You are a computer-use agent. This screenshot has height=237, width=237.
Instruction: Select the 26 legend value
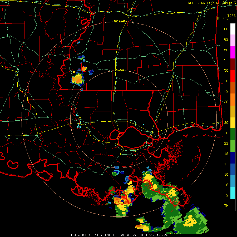tap(226, 133)
